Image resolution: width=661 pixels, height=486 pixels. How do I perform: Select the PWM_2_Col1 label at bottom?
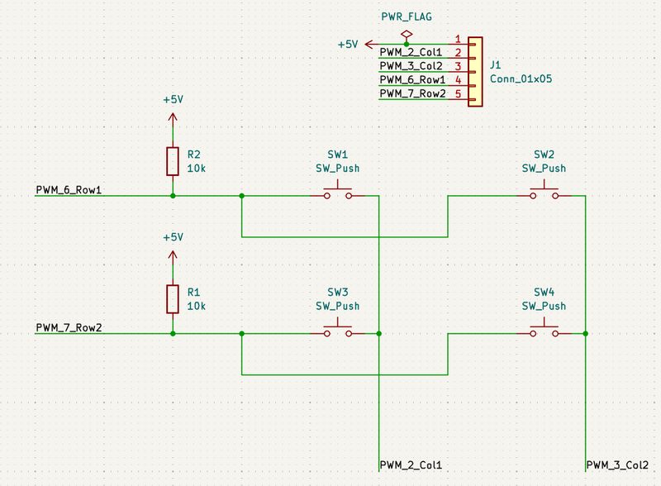pos(411,465)
